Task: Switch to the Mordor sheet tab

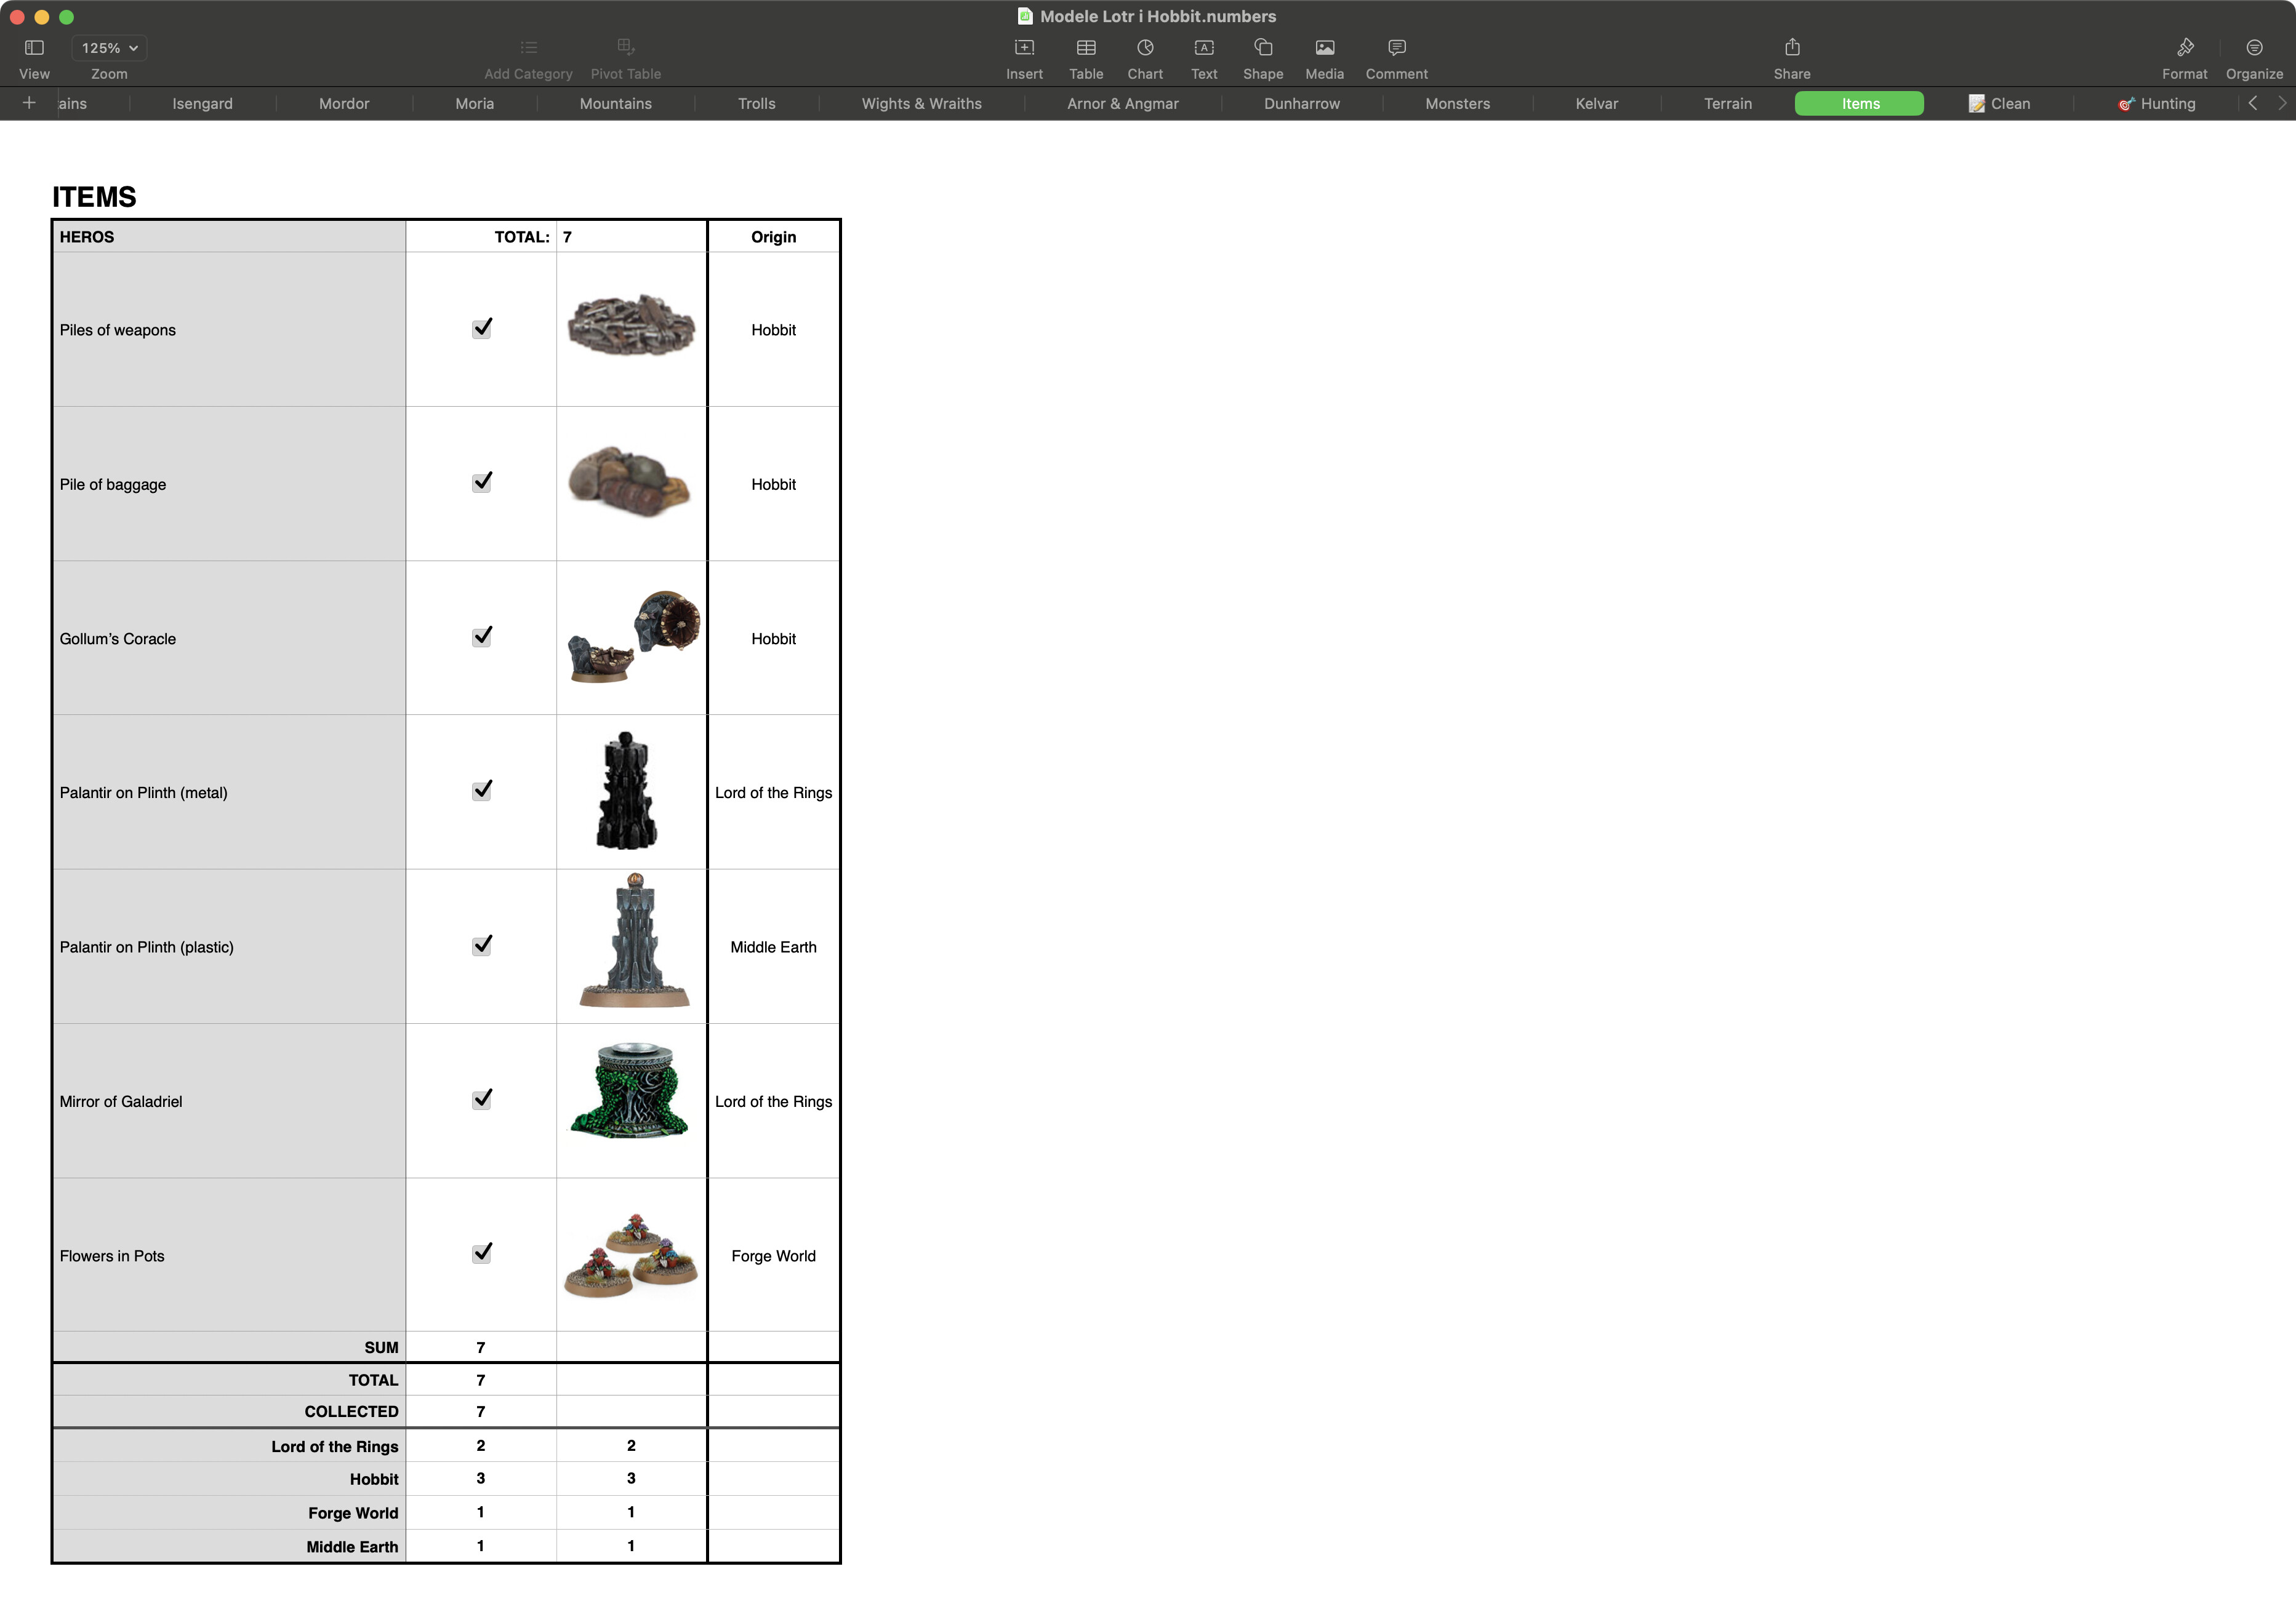Action: [344, 104]
